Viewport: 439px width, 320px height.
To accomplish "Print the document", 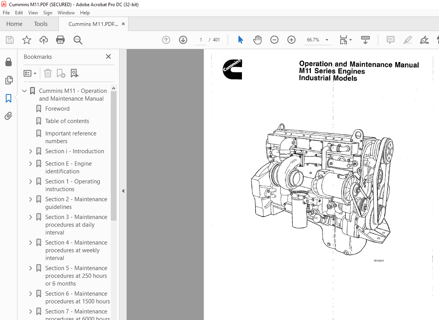I will pyautogui.click(x=60, y=40).
